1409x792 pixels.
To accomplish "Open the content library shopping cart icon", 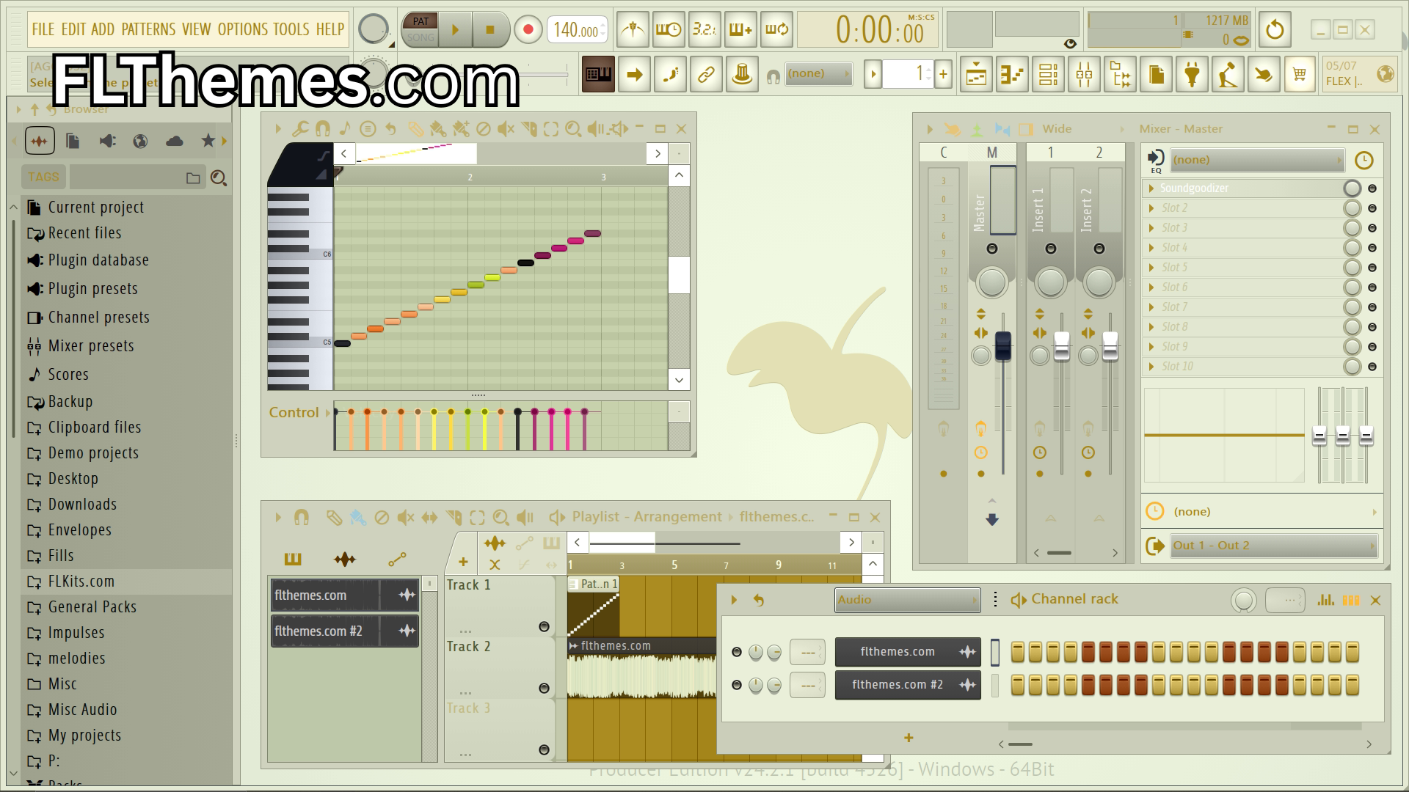I will pos(1300,74).
